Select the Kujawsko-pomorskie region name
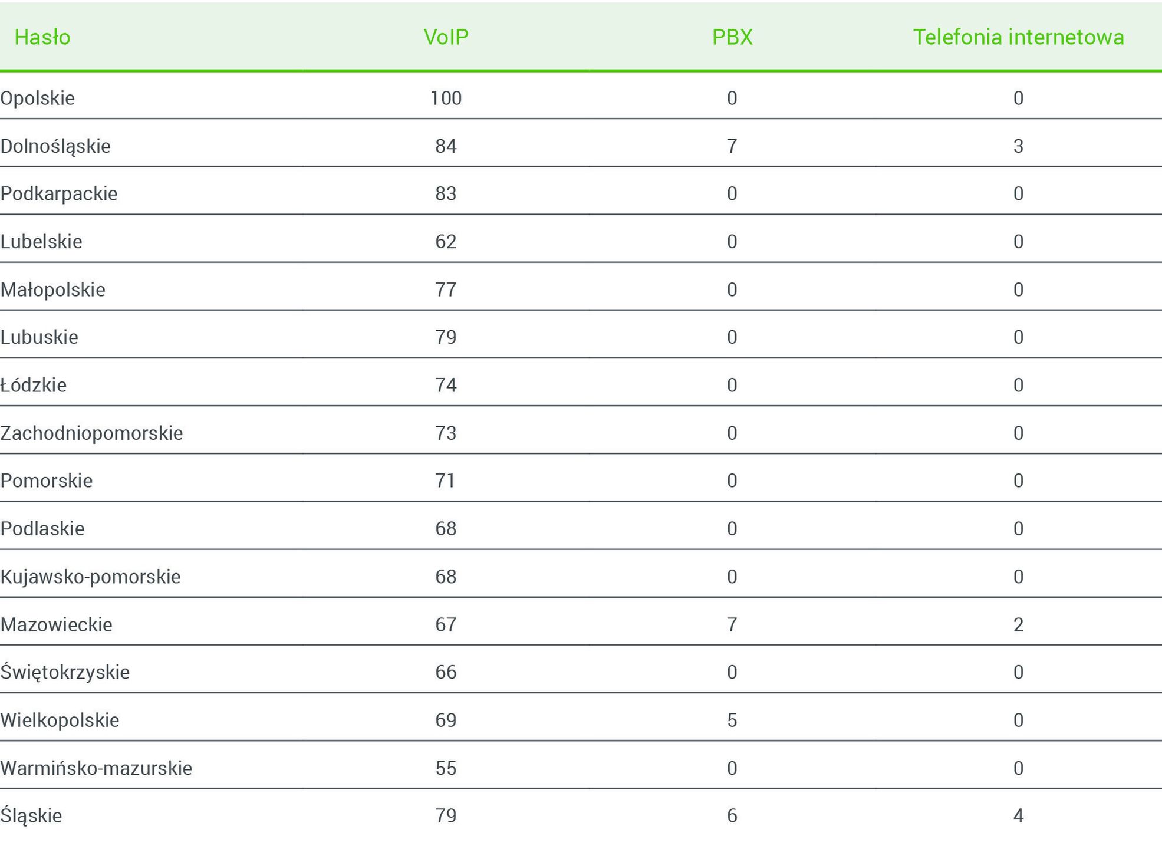The width and height of the screenshot is (1162, 849). (91, 577)
